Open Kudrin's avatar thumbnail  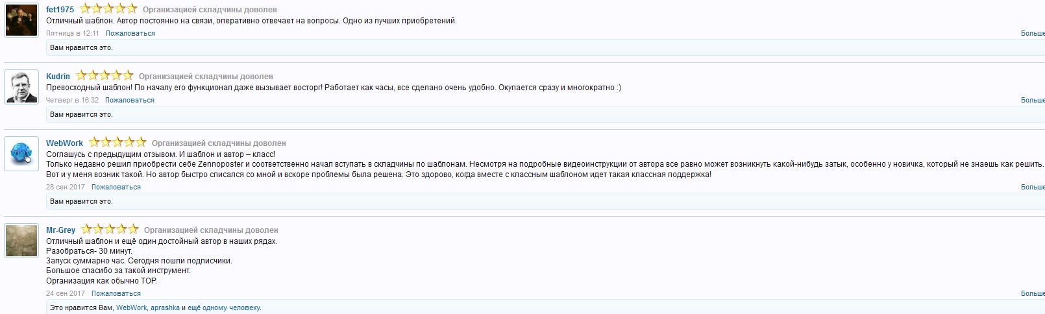(x=21, y=87)
